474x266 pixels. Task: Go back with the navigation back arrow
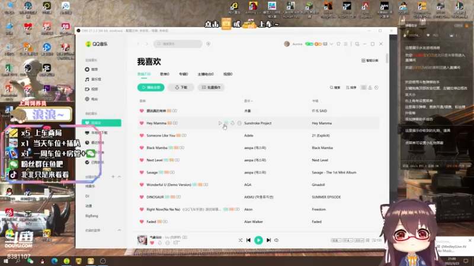click(x=138, y=44)
